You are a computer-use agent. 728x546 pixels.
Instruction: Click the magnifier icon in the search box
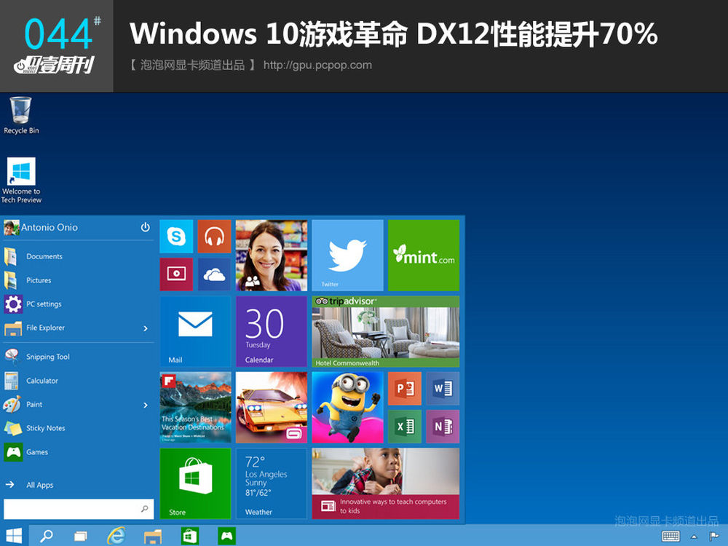(x=145, y=509)
